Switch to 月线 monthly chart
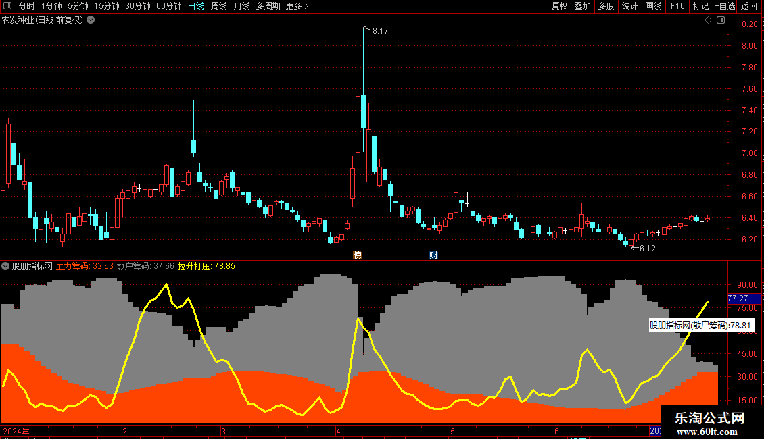 241,6
